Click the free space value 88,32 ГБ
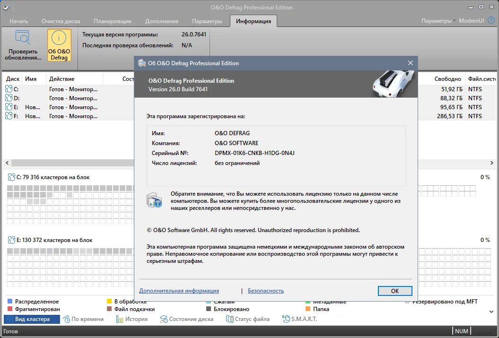Image resolution: width=499 pixels, height=338 pixels. click(452, 98)
